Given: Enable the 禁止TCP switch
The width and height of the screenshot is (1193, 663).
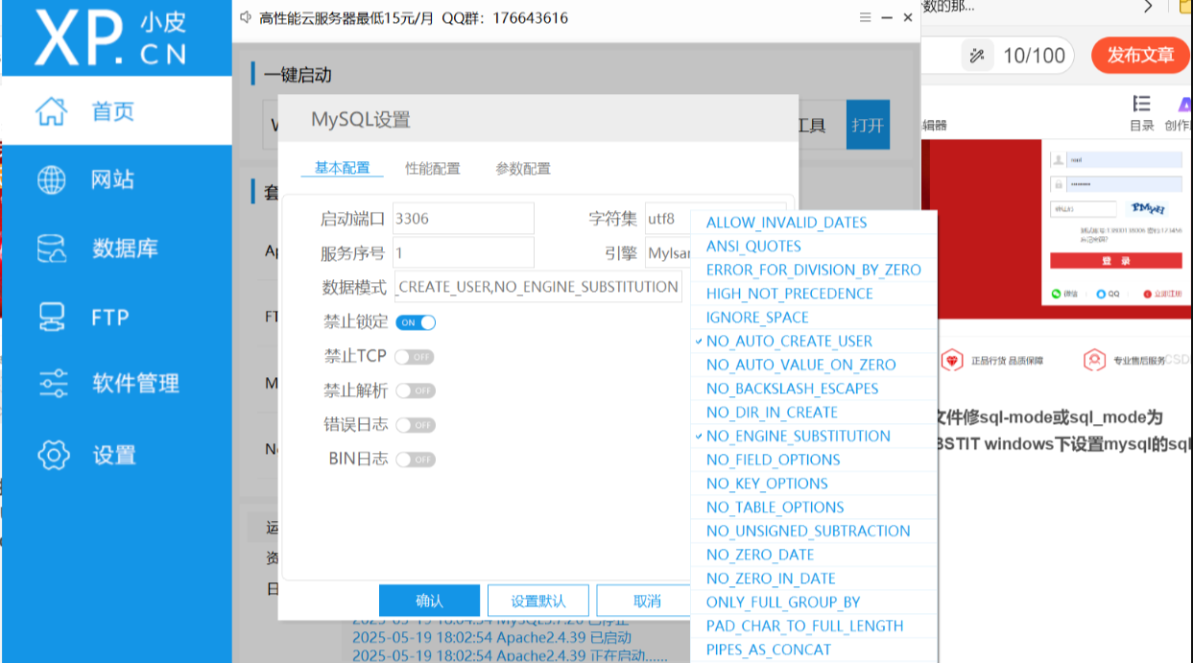Looking at the screenshot, I should point(415,357).
